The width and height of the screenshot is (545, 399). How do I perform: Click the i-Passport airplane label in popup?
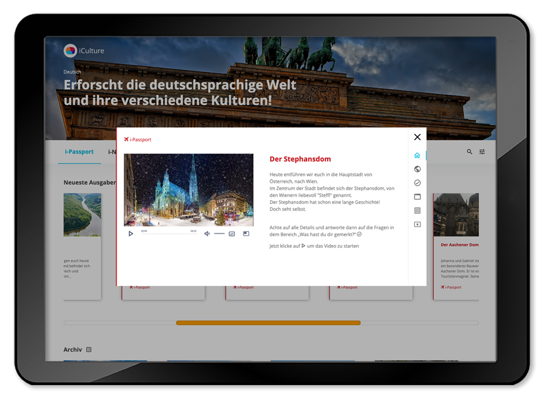pos(138,140)
